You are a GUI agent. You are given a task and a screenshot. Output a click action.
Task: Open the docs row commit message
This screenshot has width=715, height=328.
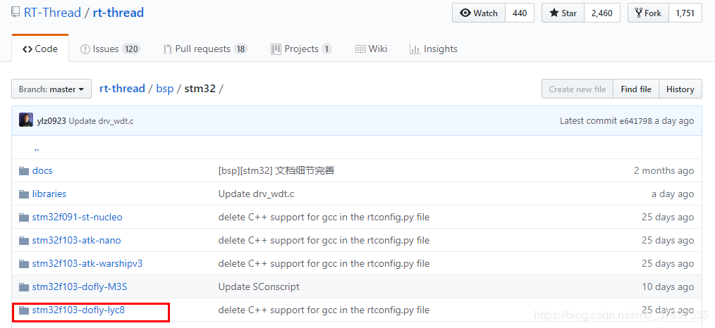tap(276, 170)
